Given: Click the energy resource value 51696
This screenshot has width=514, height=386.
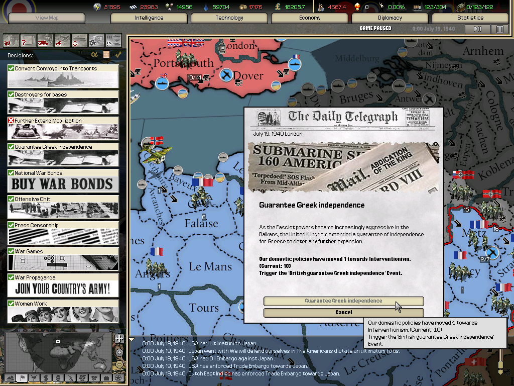Looking at the screenshot, I should pos(112,7).
